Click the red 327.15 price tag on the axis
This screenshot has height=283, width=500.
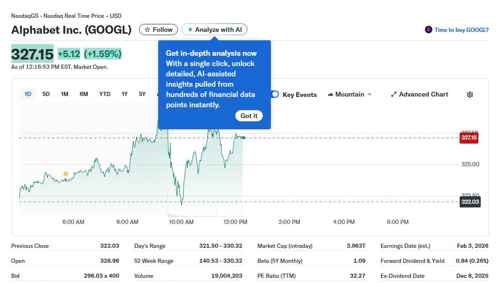coord(469,138)
